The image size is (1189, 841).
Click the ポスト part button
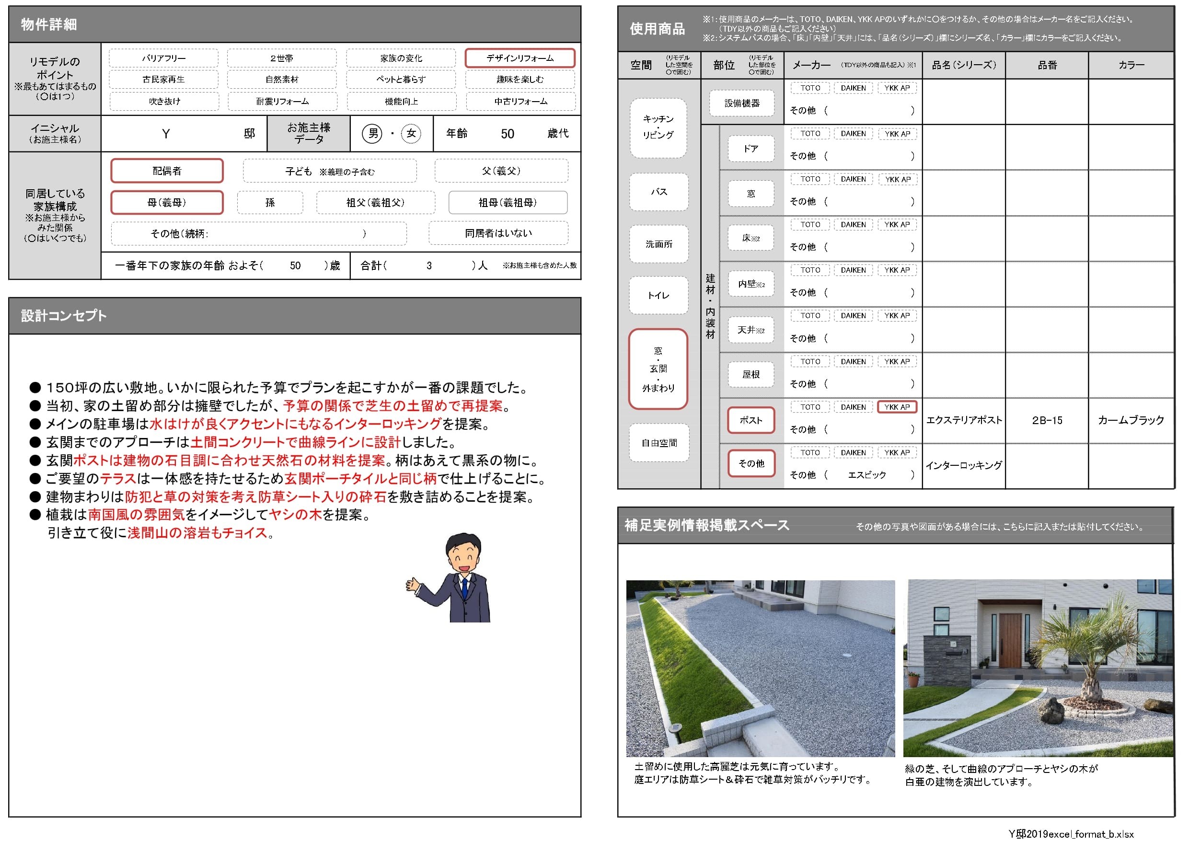tap(750, 420)
